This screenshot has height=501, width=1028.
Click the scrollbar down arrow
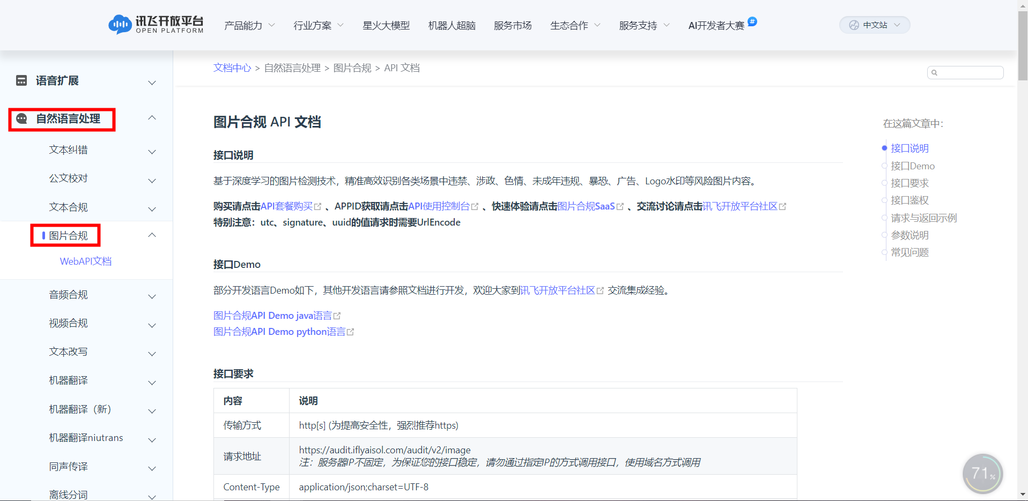click(1023, 495)
